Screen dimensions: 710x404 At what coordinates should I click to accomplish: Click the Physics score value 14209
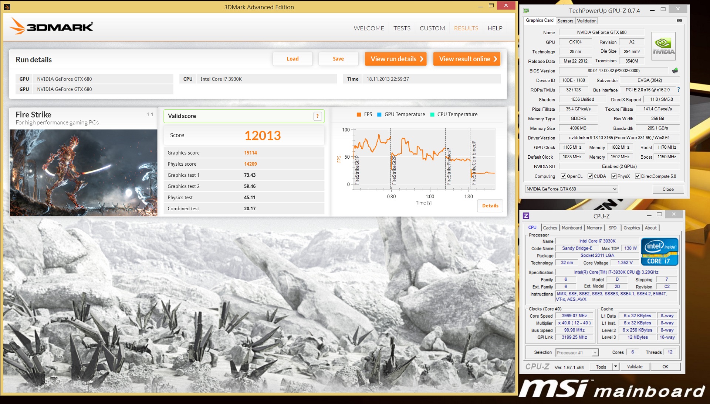[250, 164]
